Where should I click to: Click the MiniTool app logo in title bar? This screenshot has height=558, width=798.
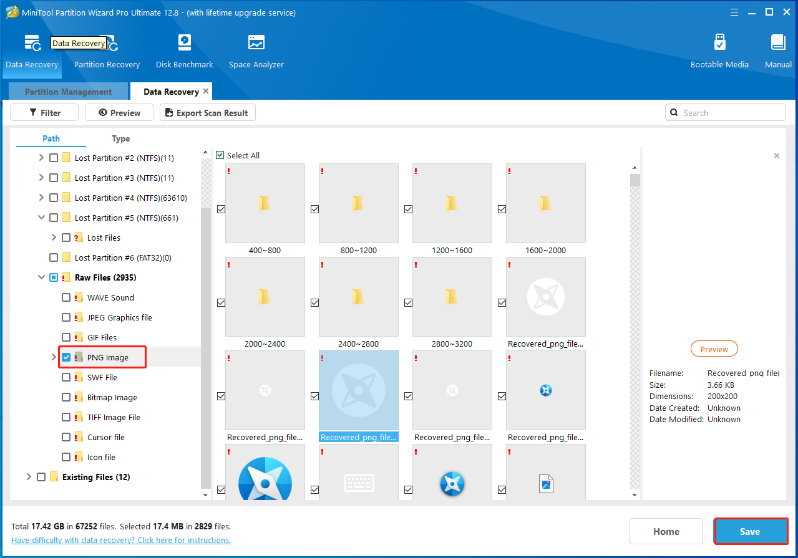12,12
